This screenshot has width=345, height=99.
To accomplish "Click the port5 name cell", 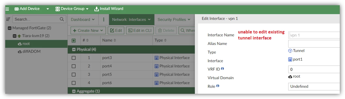I will point(107,74).
